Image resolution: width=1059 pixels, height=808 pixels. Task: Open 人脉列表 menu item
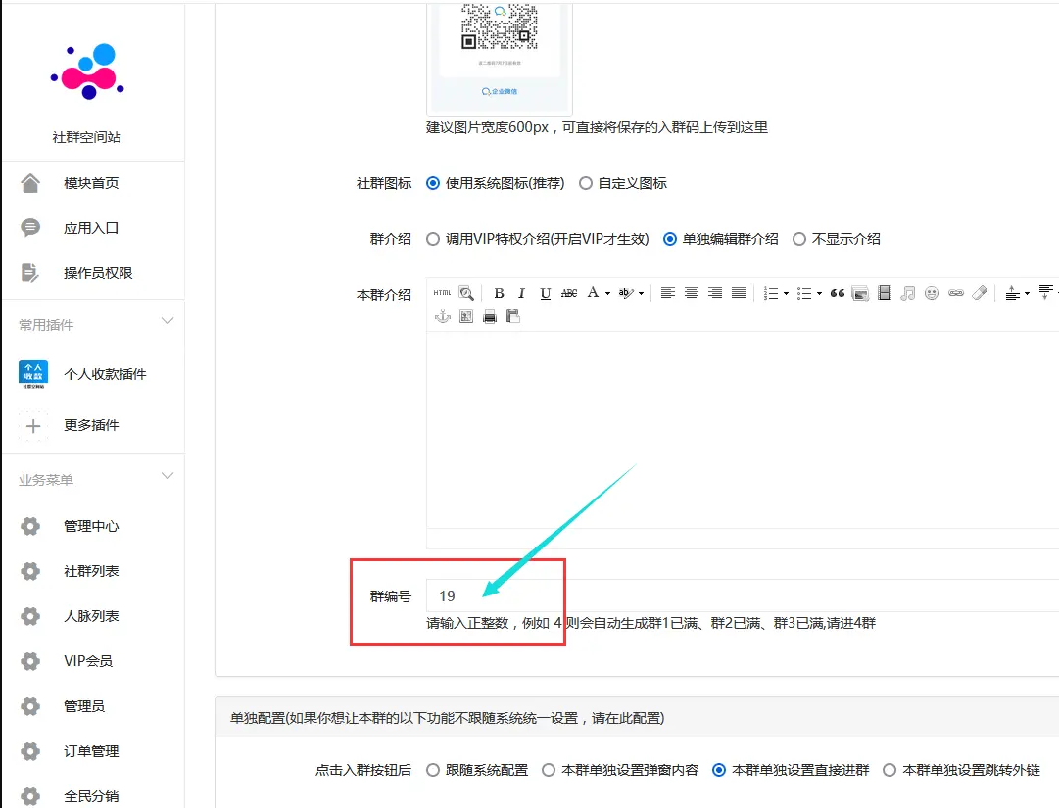(93, 616)
